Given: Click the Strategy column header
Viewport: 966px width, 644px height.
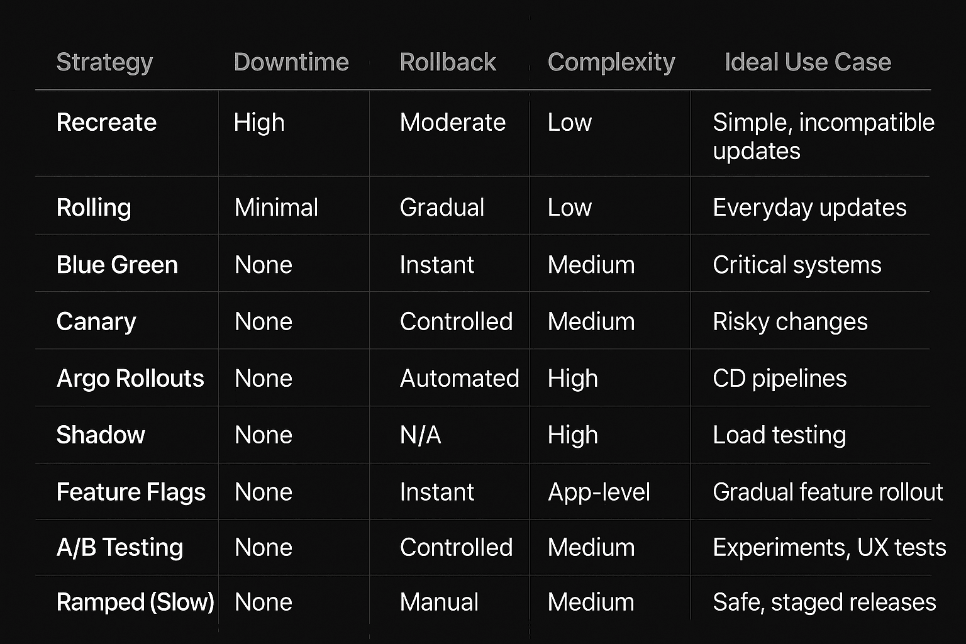Looking at the screenshot, I should click(104, 62).
